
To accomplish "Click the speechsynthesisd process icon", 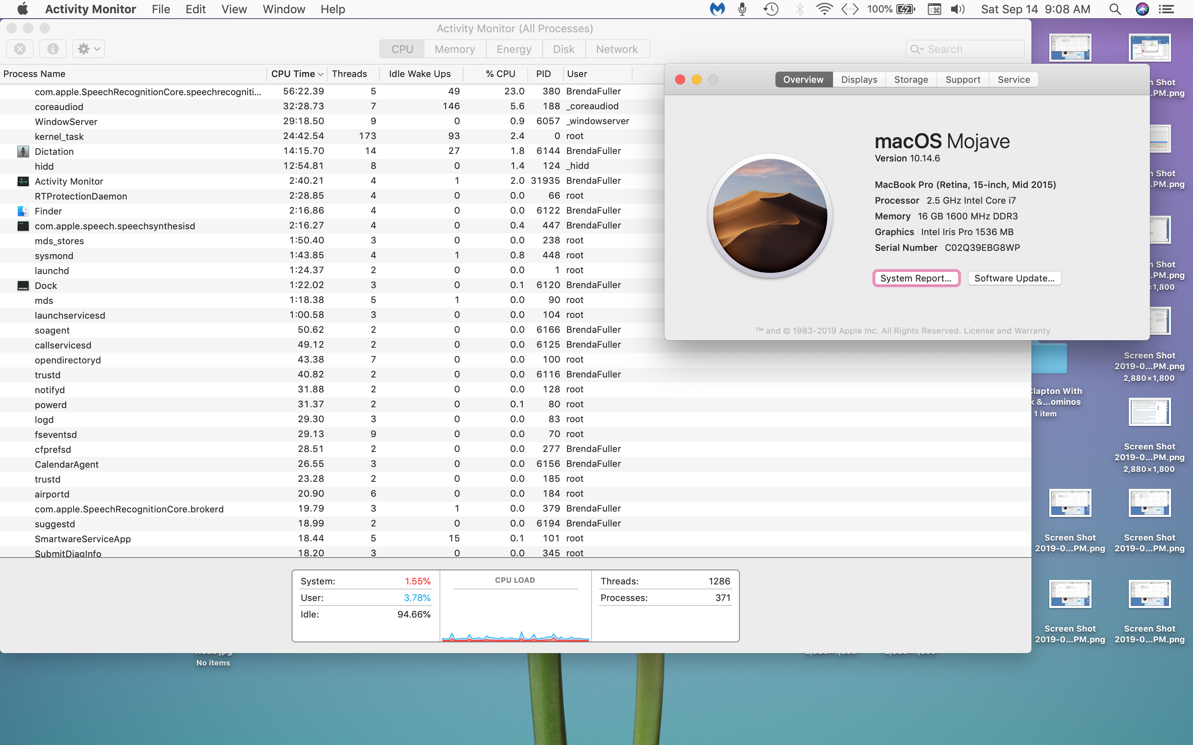I will [x=23, y=226].
